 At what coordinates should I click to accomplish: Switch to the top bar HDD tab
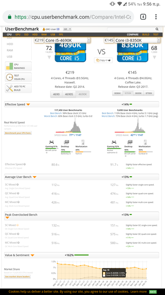click(x=35, y=34)
